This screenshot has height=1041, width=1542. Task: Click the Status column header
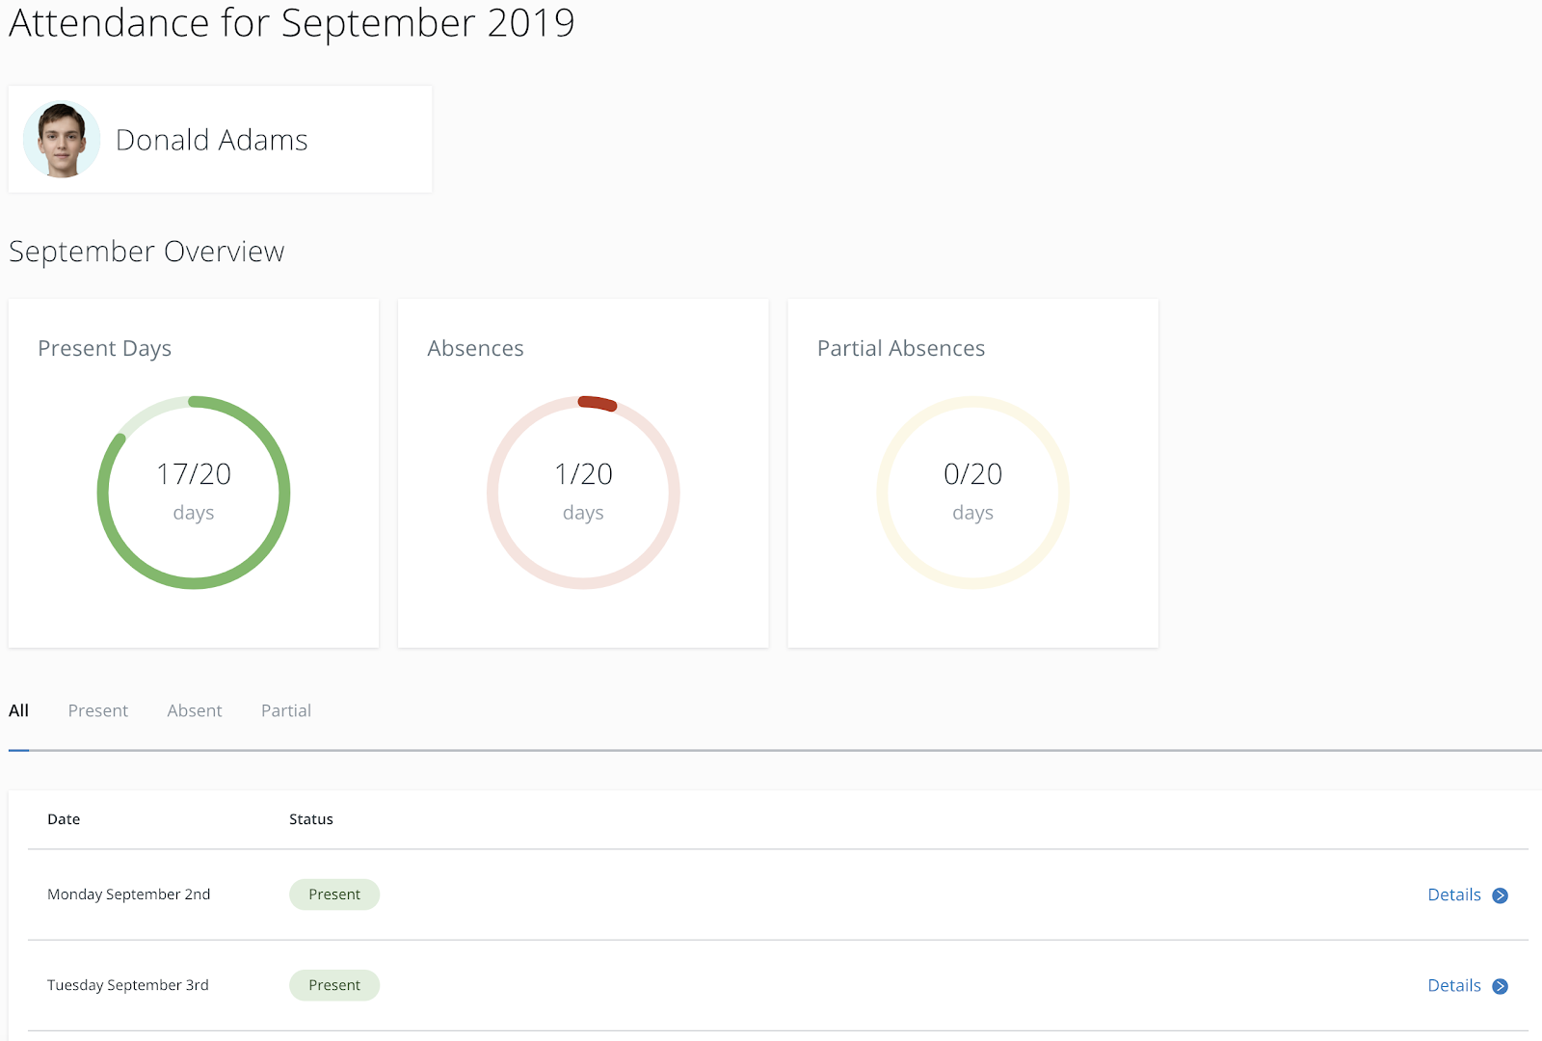311,819
